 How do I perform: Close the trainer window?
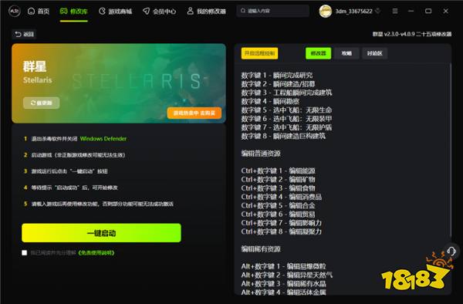click(x=446, y=11)
